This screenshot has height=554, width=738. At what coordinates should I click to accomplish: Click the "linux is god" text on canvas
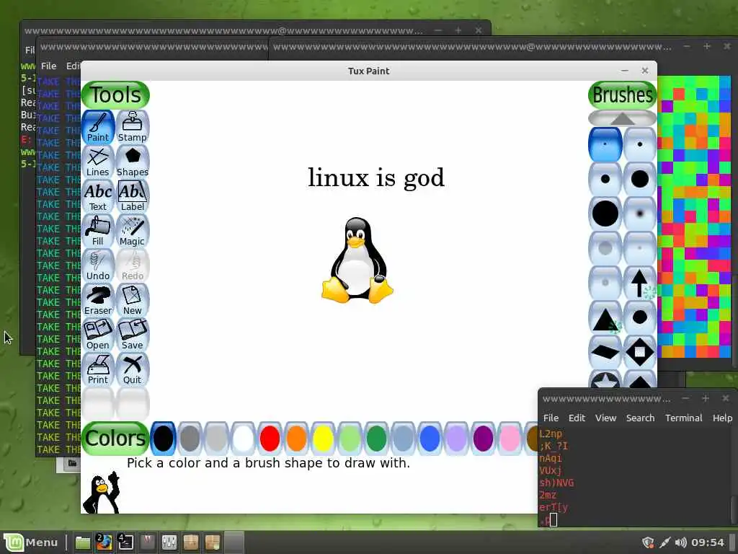tap(376, 178)
